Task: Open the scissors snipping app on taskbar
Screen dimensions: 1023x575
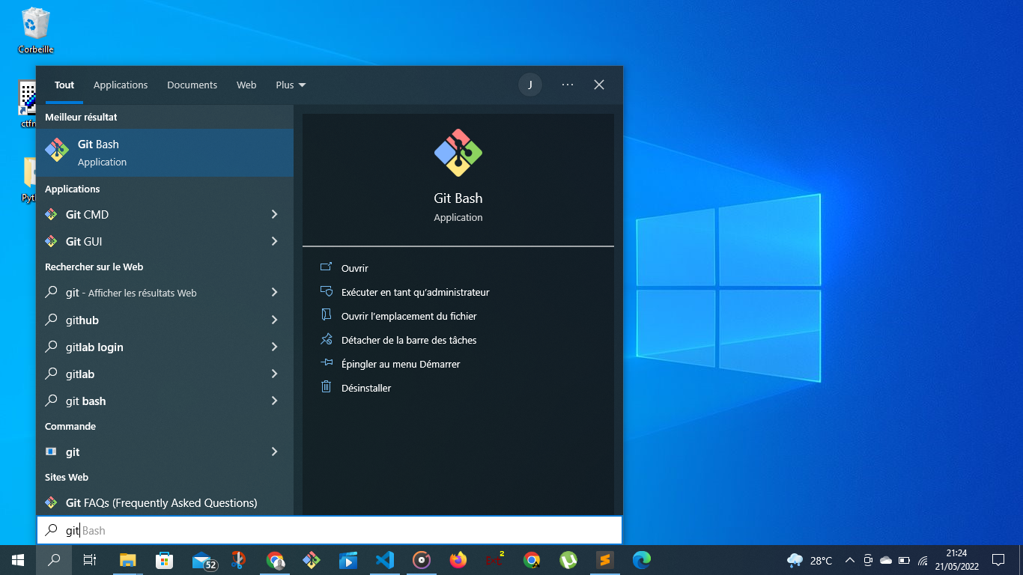Action: click(x=238, y=560)
